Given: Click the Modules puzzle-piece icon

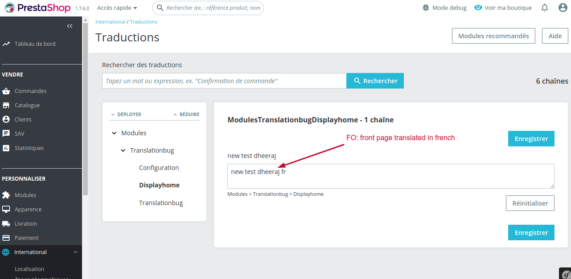Looking at the screenshot, I should tap(6, 195).
